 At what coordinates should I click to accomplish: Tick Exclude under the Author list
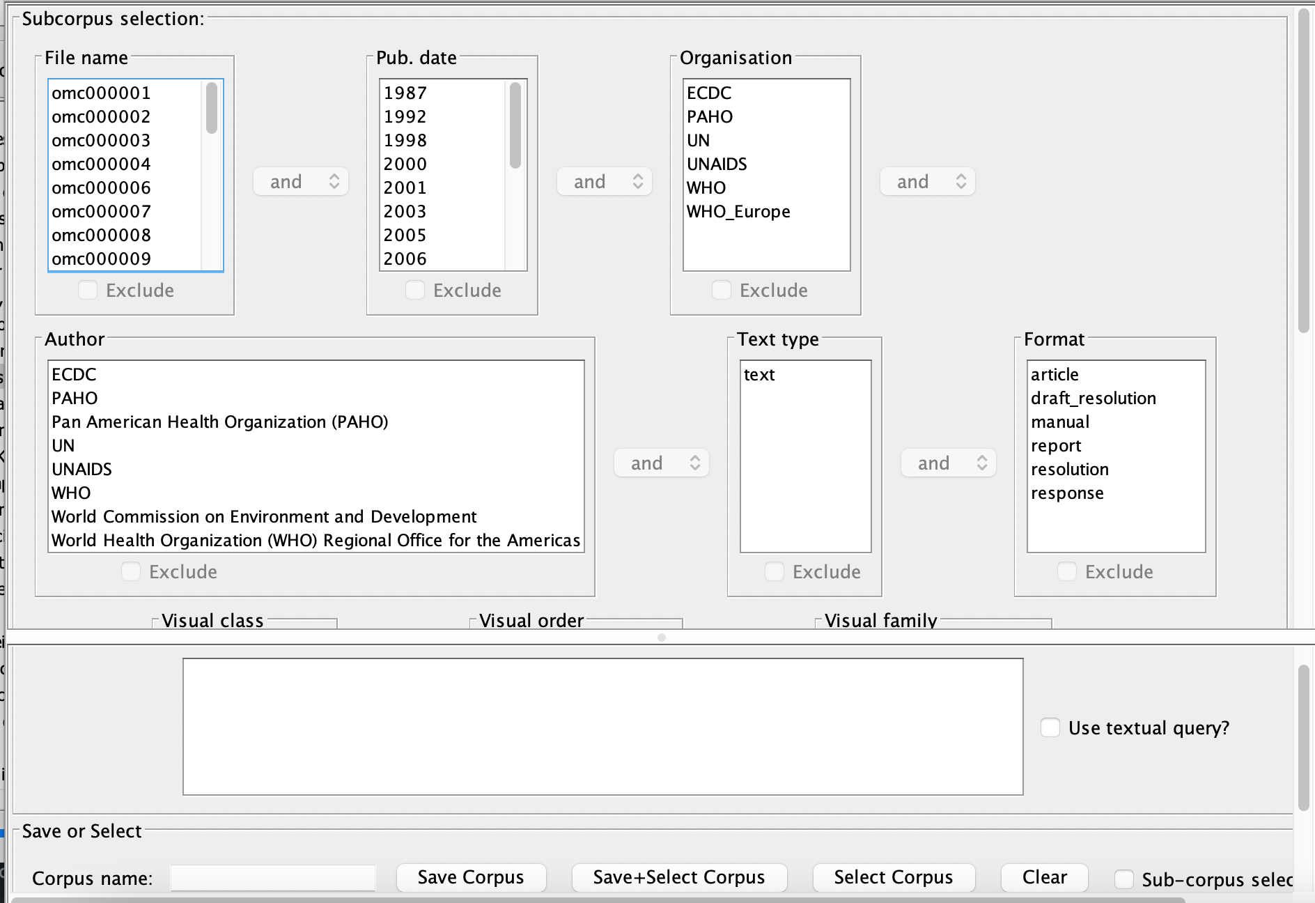(x=131, y=571)
